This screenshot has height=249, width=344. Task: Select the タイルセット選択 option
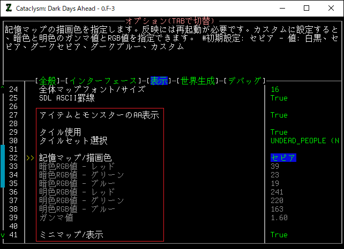(x=73, y=141)
